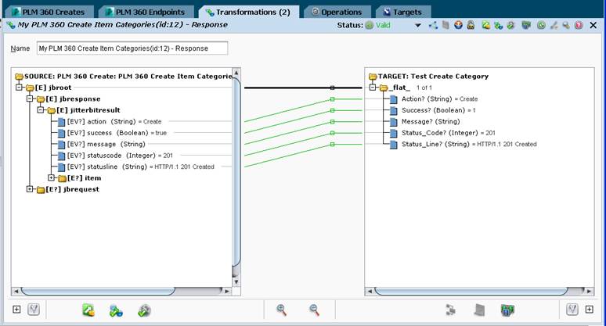Click the red help icon in the top toolbar
The height and width of the screenshot is (326, 606).
579,26
